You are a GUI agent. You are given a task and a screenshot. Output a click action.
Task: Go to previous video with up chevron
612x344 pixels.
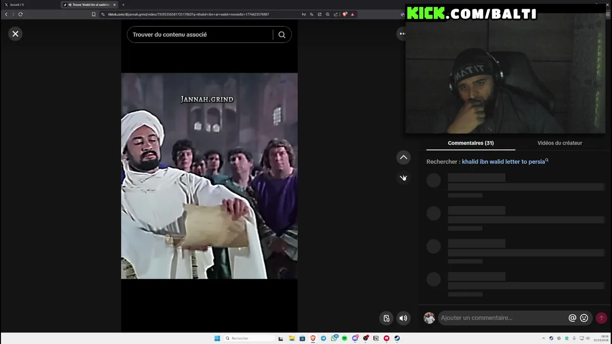(404, 157)
